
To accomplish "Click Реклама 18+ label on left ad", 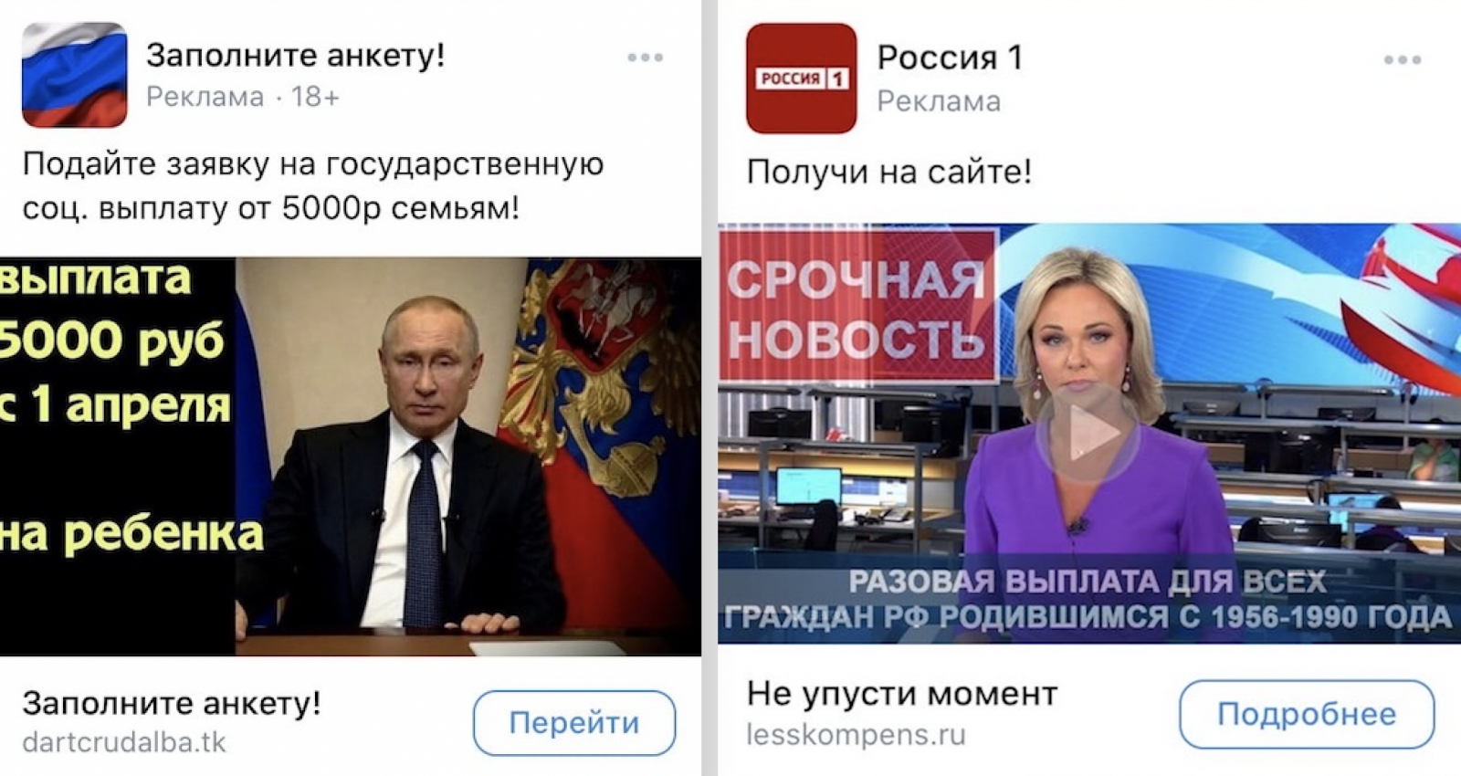I will click(243, 97).
